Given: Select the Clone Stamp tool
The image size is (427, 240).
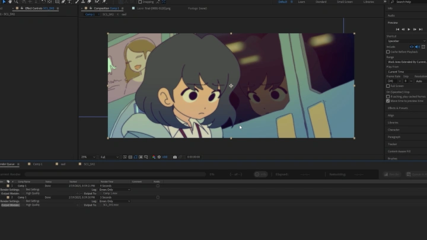Looking at the screenshot, I should pos(83,1).
